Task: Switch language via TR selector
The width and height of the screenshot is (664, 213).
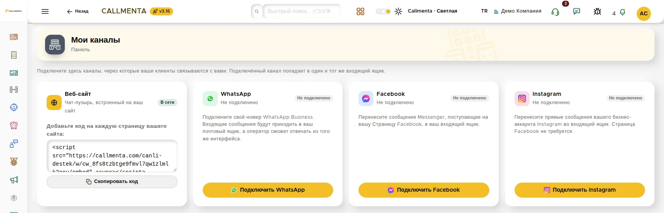Action: (x=484, y=11)
